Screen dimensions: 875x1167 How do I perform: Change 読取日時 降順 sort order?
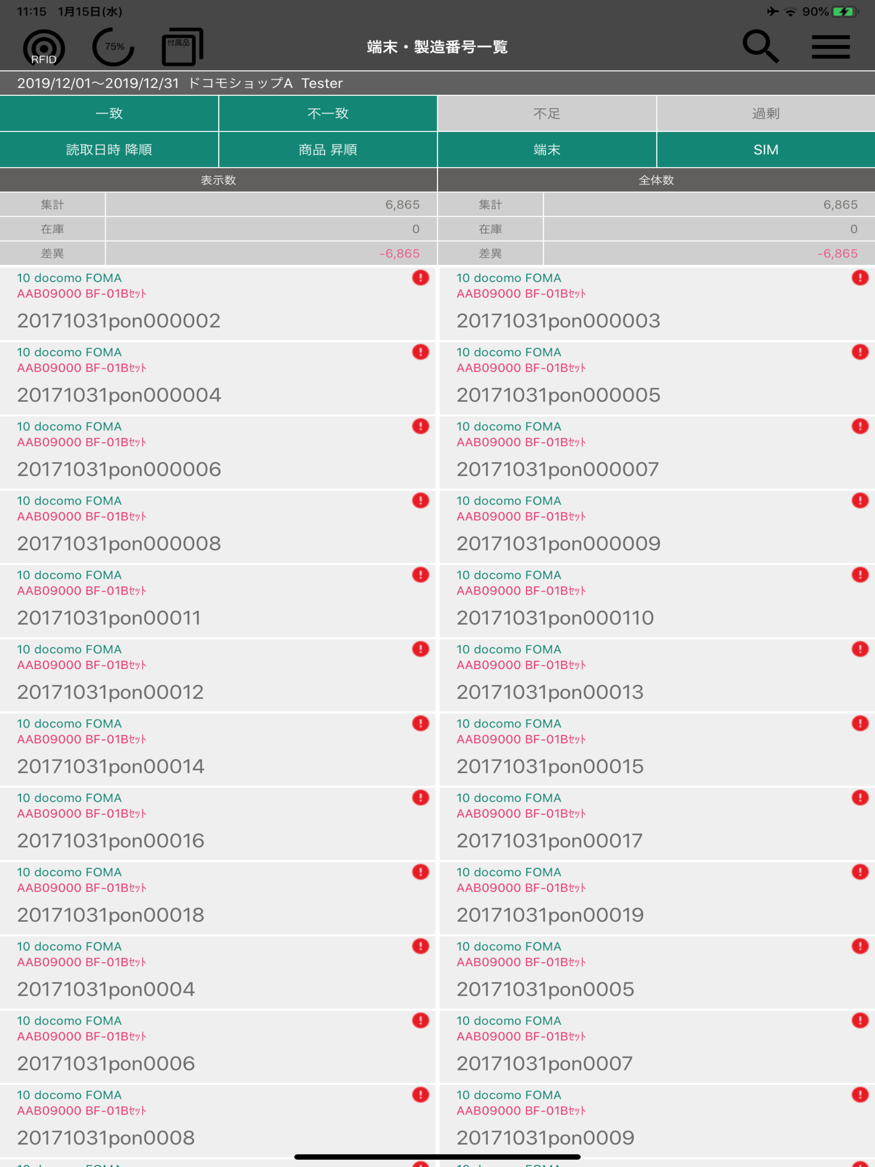coord(109,150)
